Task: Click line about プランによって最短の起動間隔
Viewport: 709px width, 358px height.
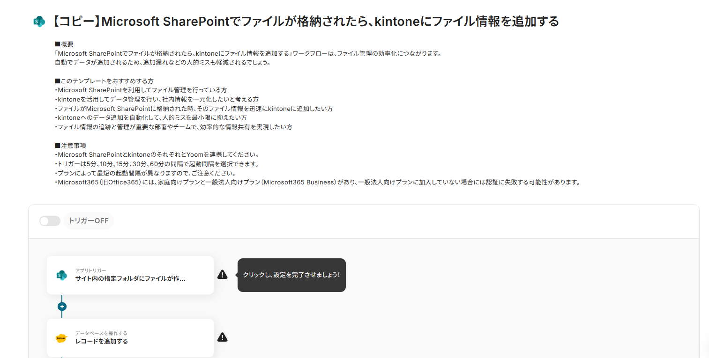Action: pyautogui.click(x=145, y=173)
